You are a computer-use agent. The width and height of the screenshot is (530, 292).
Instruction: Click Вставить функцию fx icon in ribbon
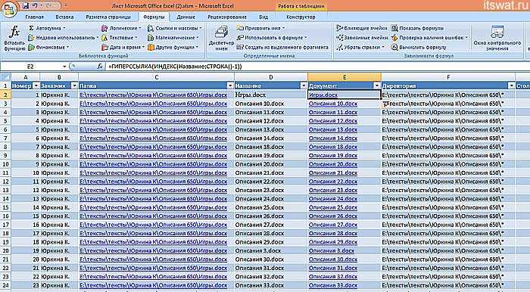pyautogui.click(x=14, y=38)
